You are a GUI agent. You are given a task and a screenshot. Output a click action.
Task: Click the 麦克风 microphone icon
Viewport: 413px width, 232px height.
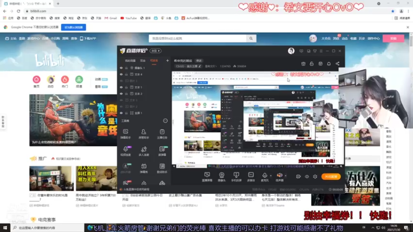[264, 175]
